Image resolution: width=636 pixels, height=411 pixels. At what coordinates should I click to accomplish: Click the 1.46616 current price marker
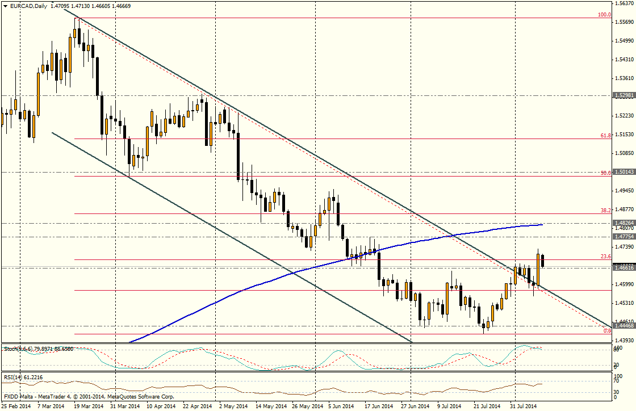coord(624,267)
